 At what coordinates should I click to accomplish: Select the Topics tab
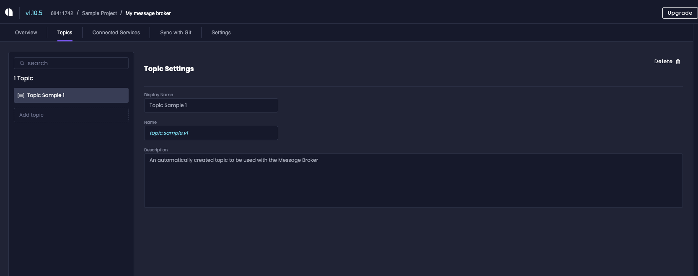tap(65, 33)
